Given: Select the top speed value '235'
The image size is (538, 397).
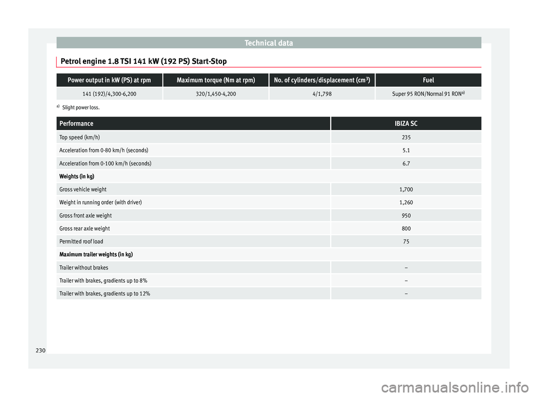Looking at the screenshot, I should (x=406, y=137).
